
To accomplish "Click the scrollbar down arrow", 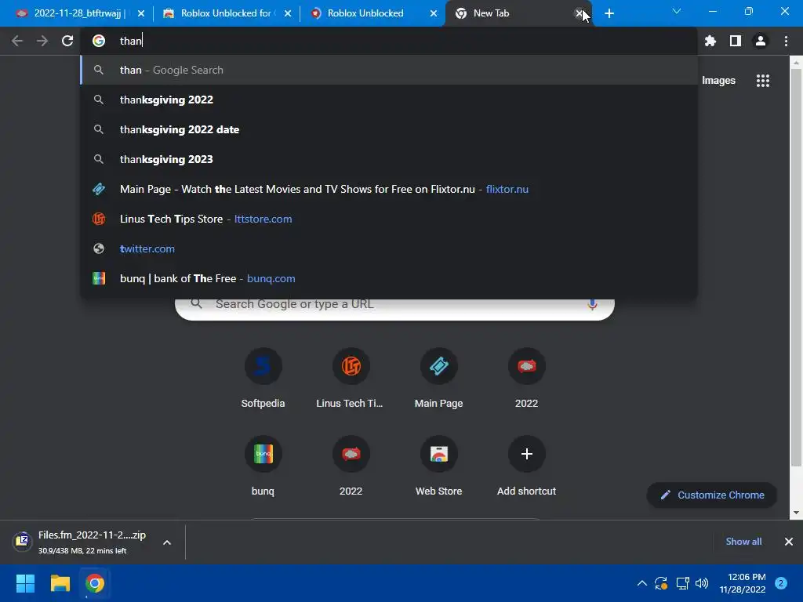I will [x=795, y=513].
